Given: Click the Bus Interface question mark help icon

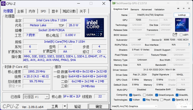Looking at the screenshot, I should 189,45.
